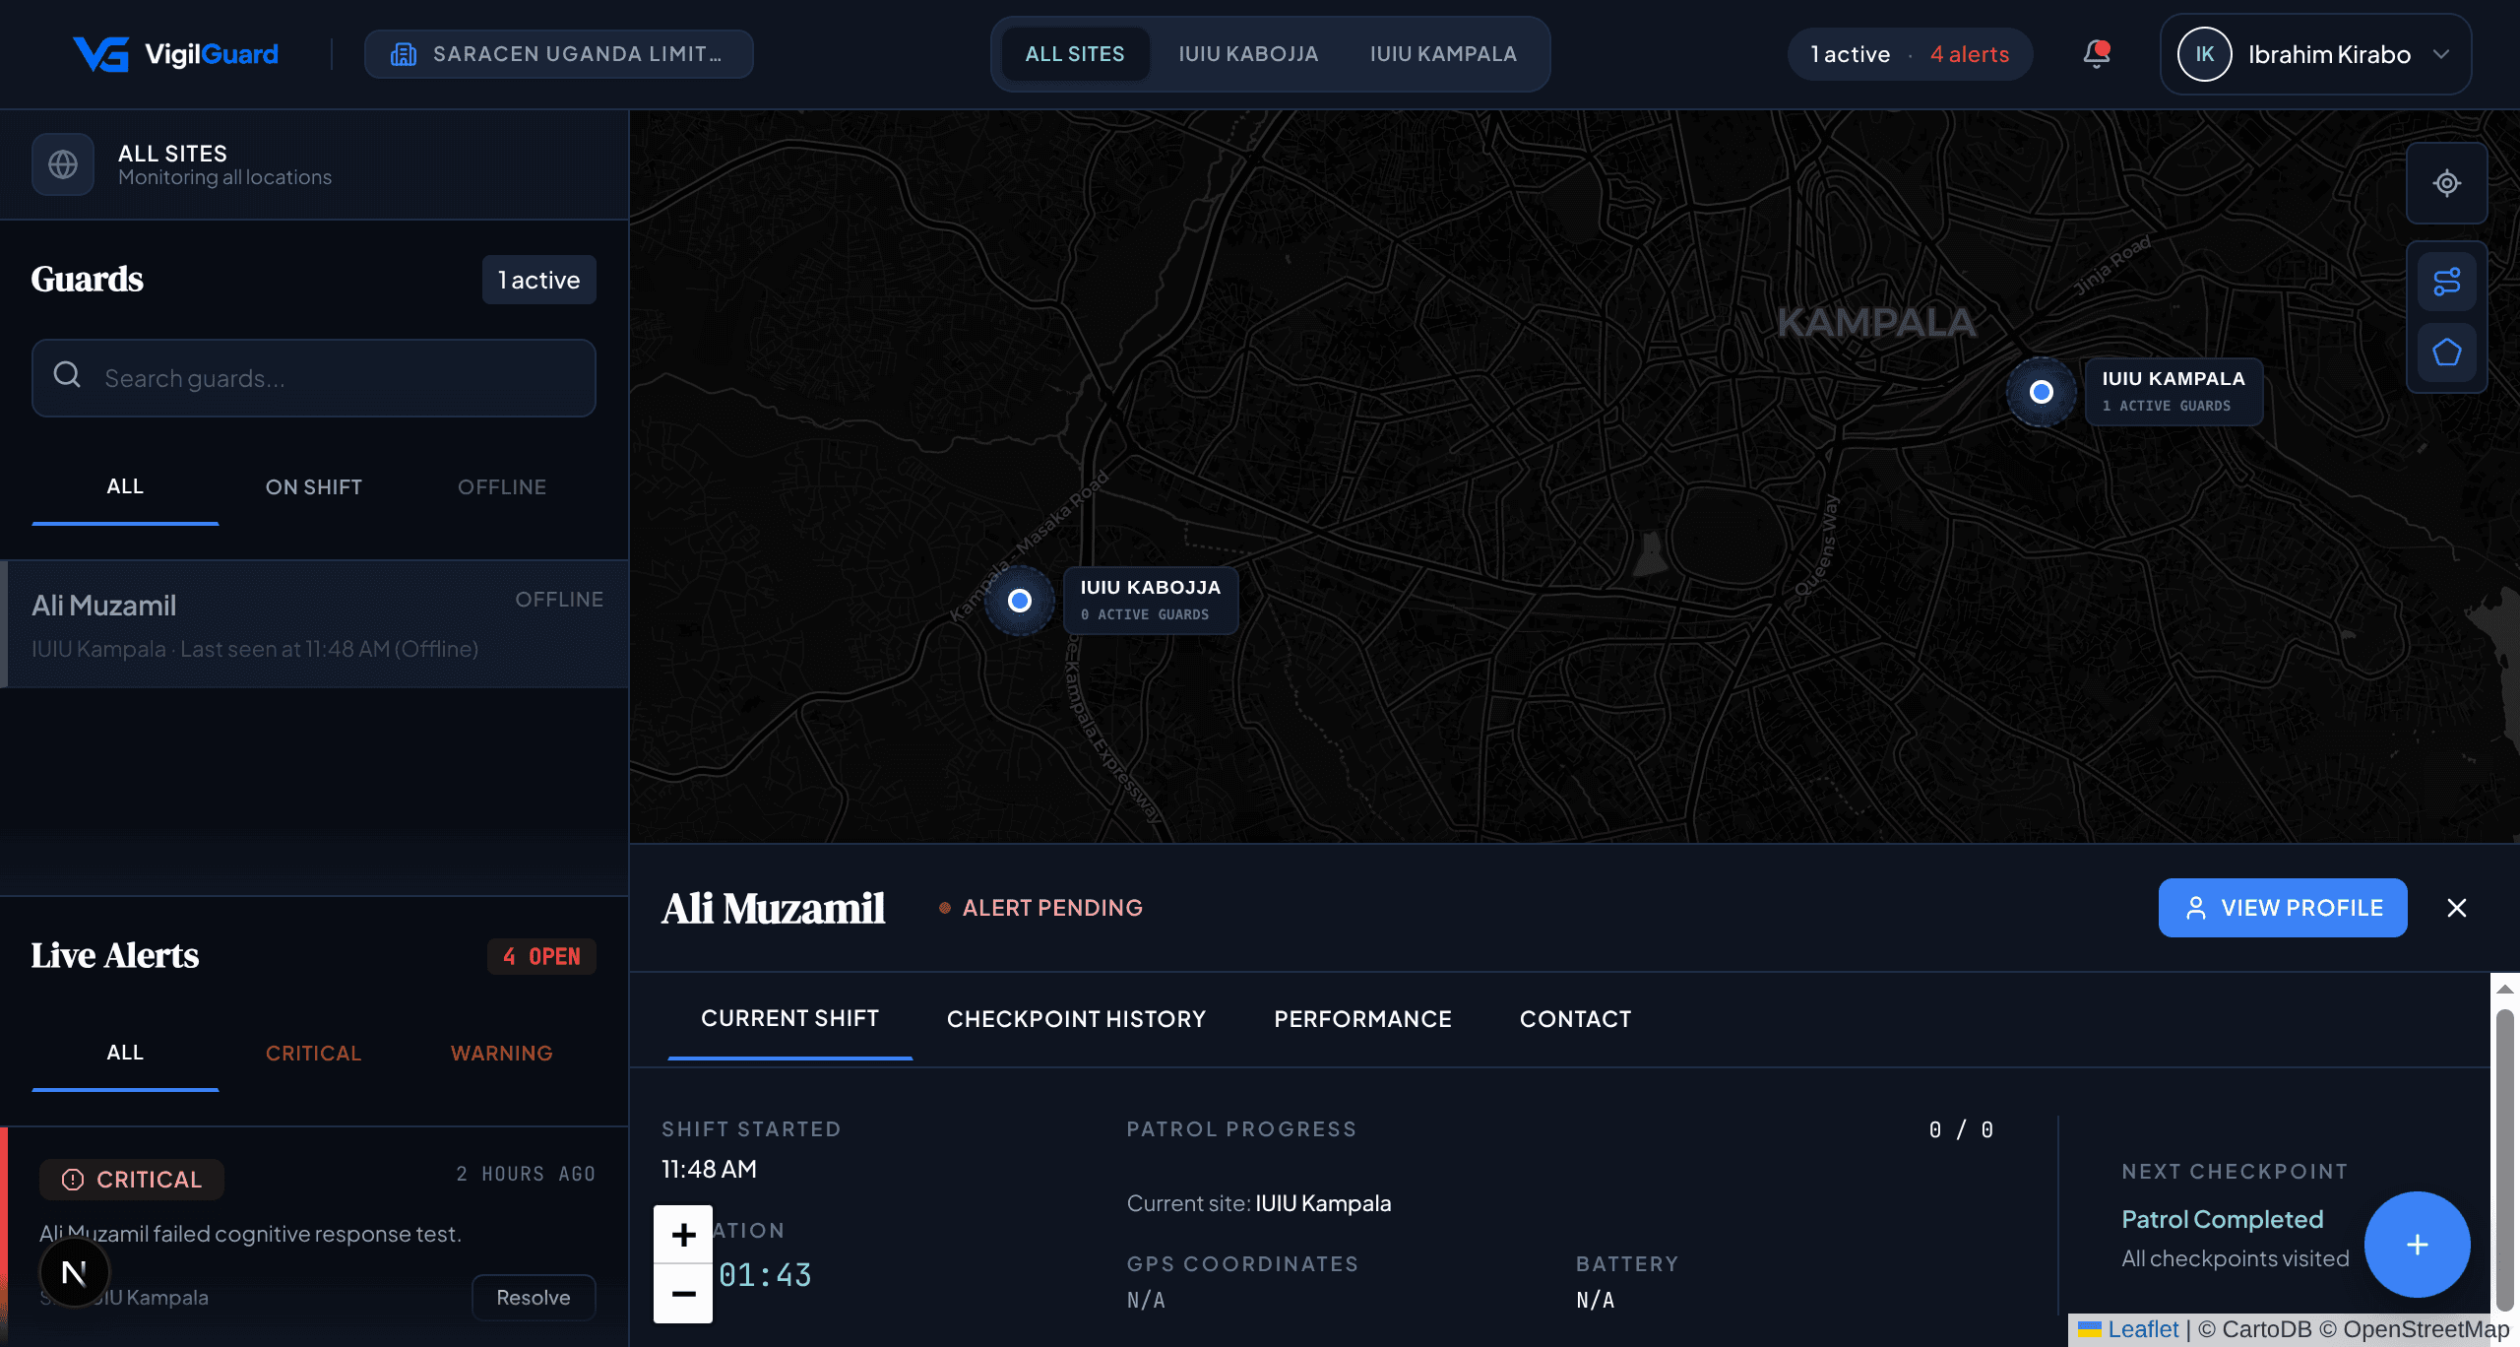Open the IUIU KAMPALA map label
2520x1347 pixels.
(2173, 392)
